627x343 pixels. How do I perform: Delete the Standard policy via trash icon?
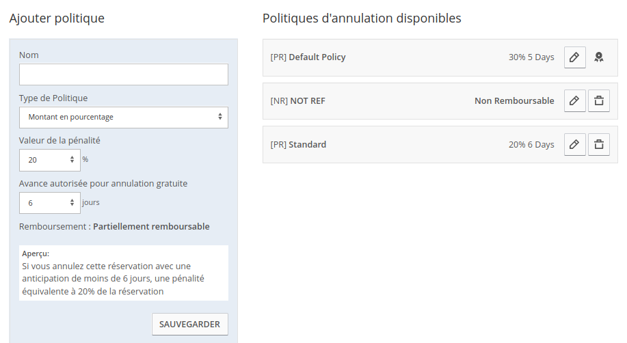coord(598,144)
